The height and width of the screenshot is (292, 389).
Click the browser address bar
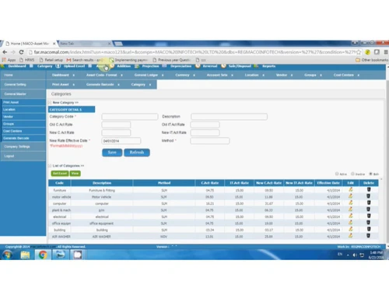pyautogui.click(x=194, y=52)
